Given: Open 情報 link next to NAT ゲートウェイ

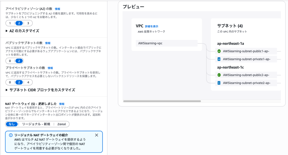Looking at the screenshot, I should click(x=62, y=104).
